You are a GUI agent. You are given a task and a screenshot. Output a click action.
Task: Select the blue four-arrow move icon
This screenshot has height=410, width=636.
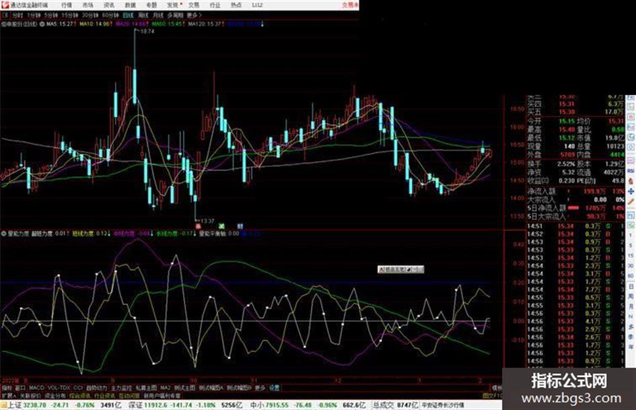[x=631, y=191]
